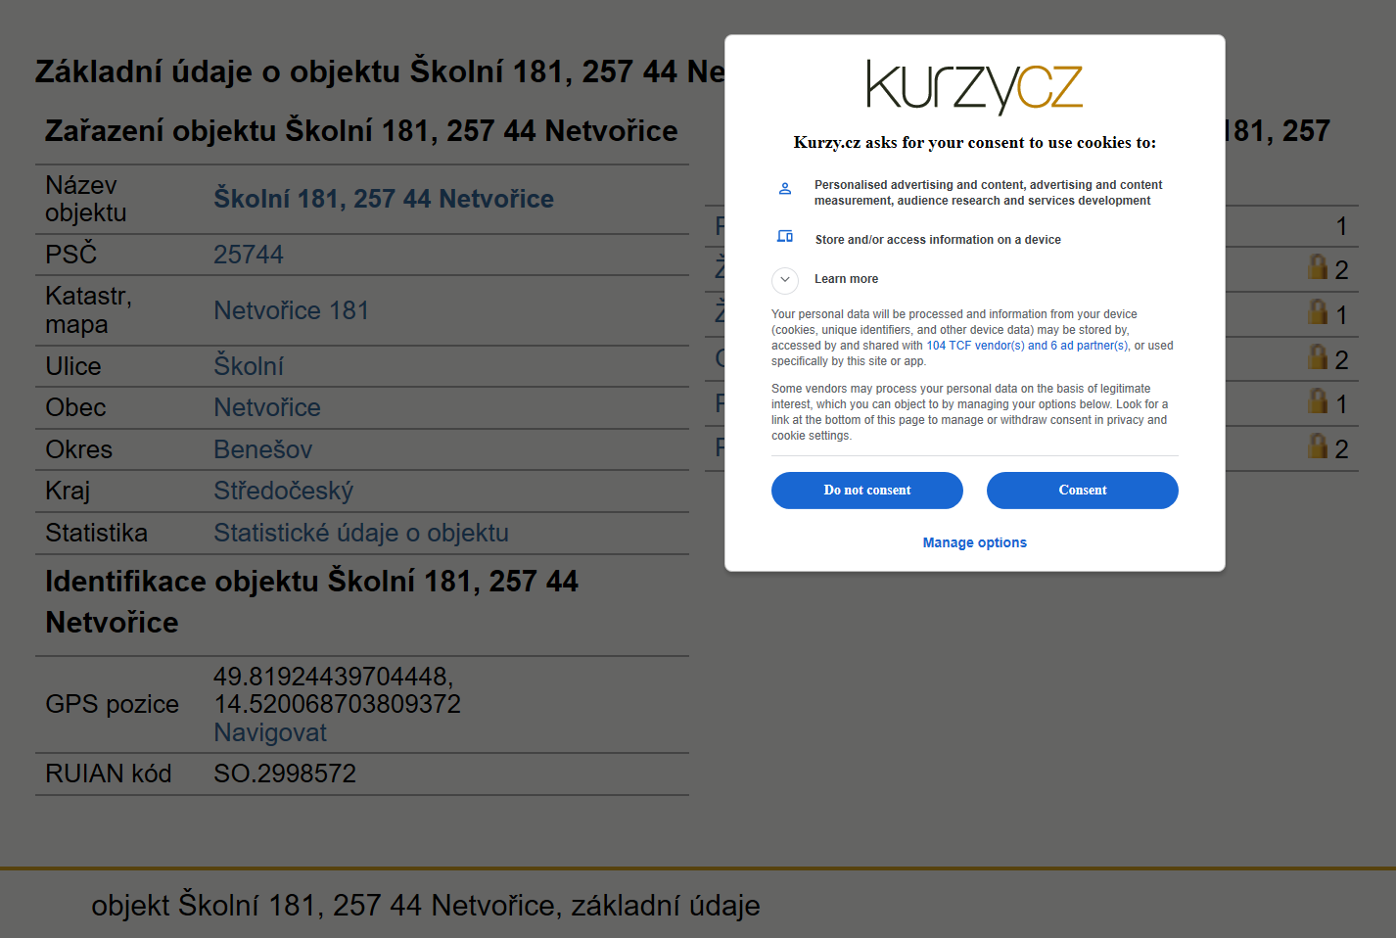
Task: Open the Středočeský region link
Action: 284,491
